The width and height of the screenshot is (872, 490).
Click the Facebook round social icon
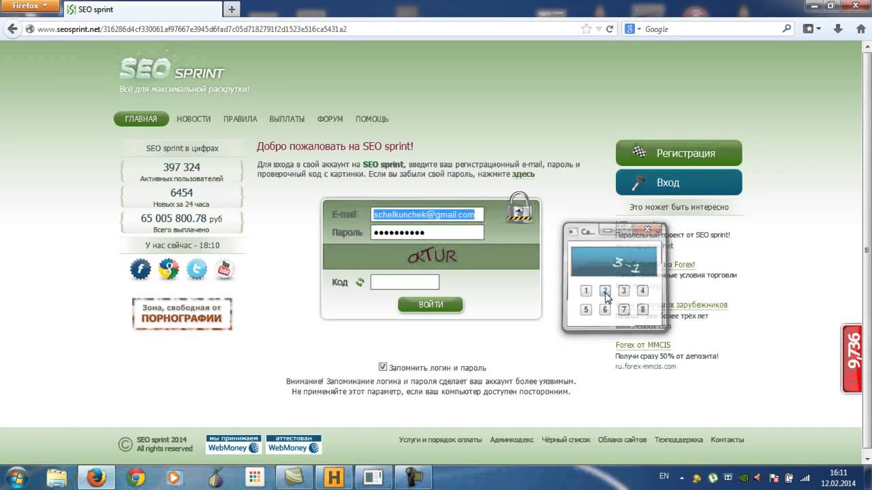pyautogui.click(x=140, y=269)
